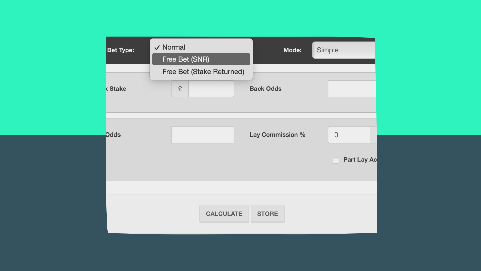Select Free Bet Stake Returned option

(203, 72)
